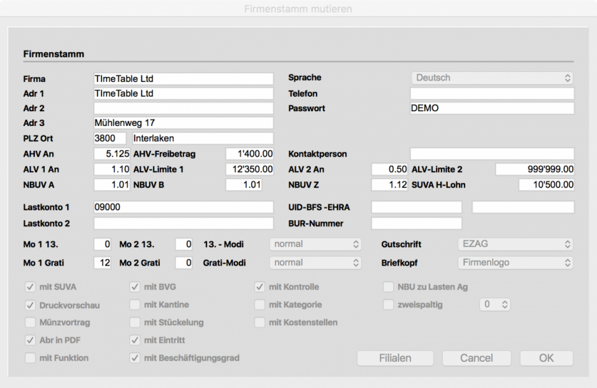This screenshot has width=597, height=388.
Task: Click the Filialen button
Action: [395, 358]
